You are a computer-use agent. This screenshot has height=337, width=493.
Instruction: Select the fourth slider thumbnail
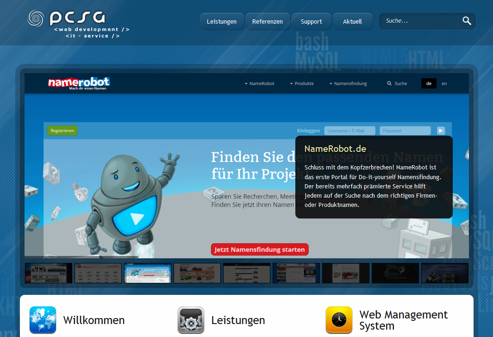tap(197, 273)
